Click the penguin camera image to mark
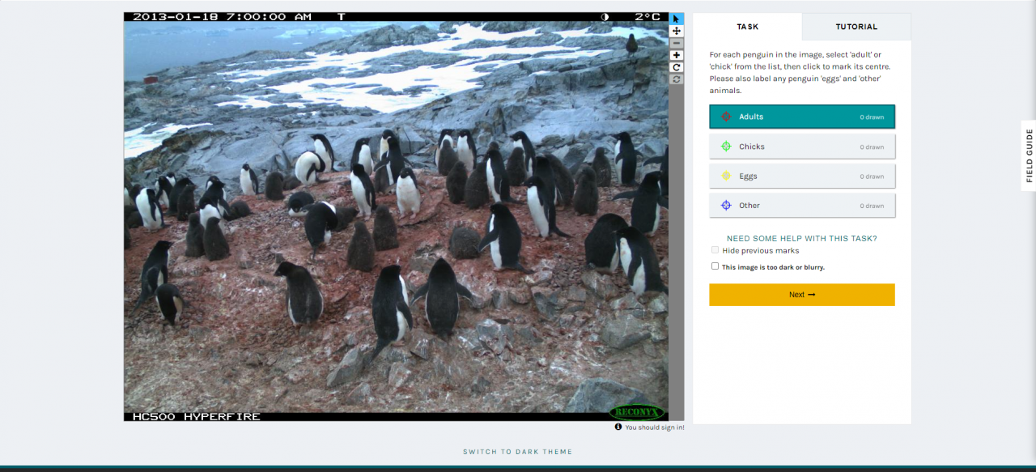The width and height of the screenshot is (1036, 472). (396, 216)
